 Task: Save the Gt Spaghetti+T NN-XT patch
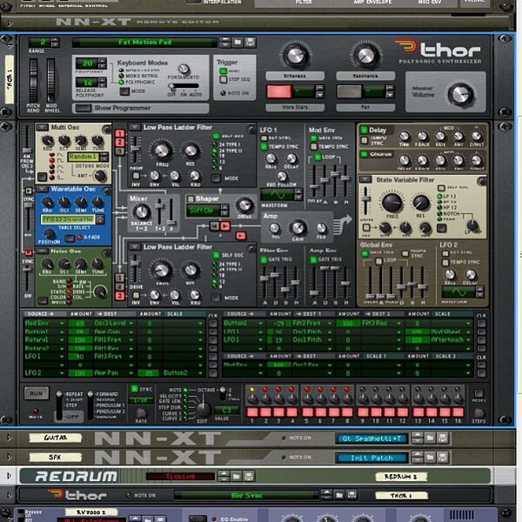pyautogui.click(x=443, y=438)
